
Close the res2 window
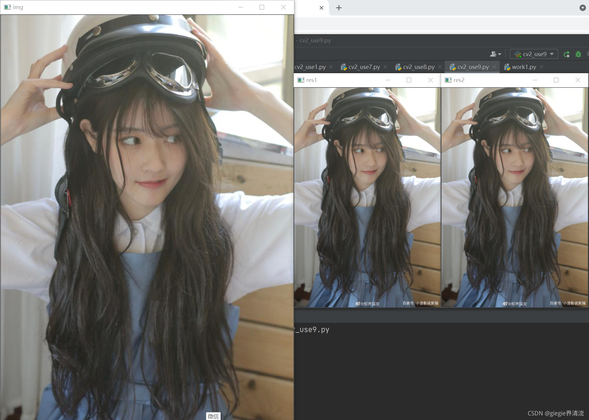(x=578, y=80)
